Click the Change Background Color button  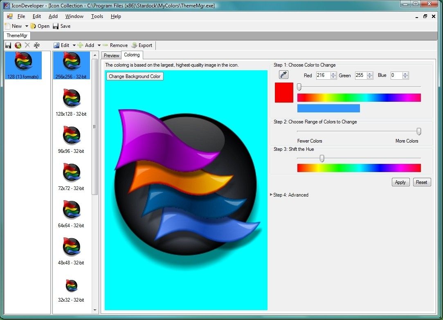[135, 76]
